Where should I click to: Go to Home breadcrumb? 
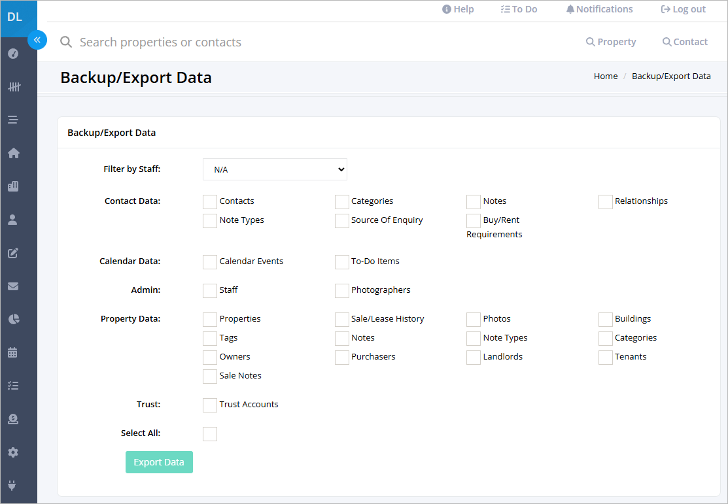606,76
